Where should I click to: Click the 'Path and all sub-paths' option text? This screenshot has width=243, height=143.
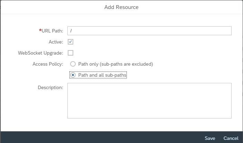click(102, 75)
